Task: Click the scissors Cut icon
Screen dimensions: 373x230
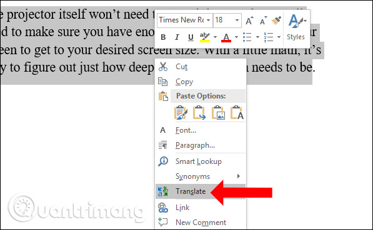Action: click(x=163, y=67)
